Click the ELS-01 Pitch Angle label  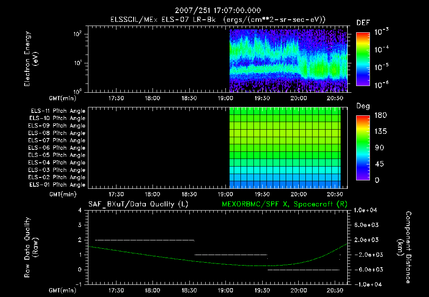click(x=57, y=185)
